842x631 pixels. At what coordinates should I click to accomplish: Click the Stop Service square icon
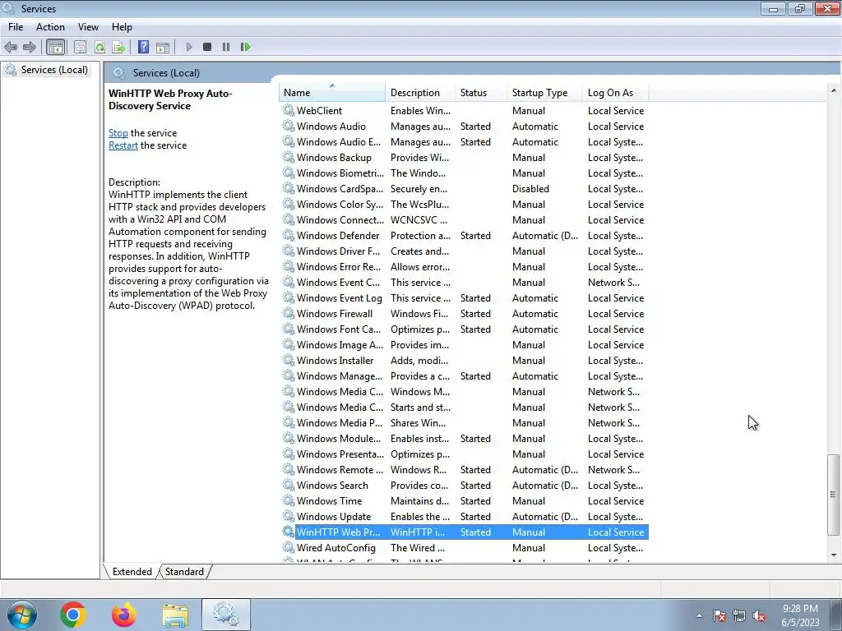tap(207, 47)
